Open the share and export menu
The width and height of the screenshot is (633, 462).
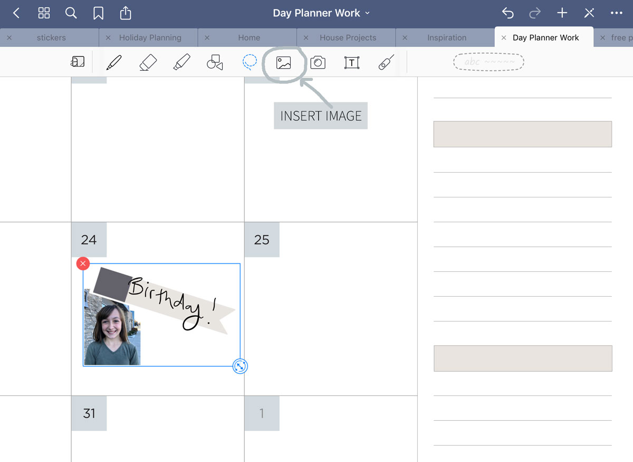click(x=126, y=13)
